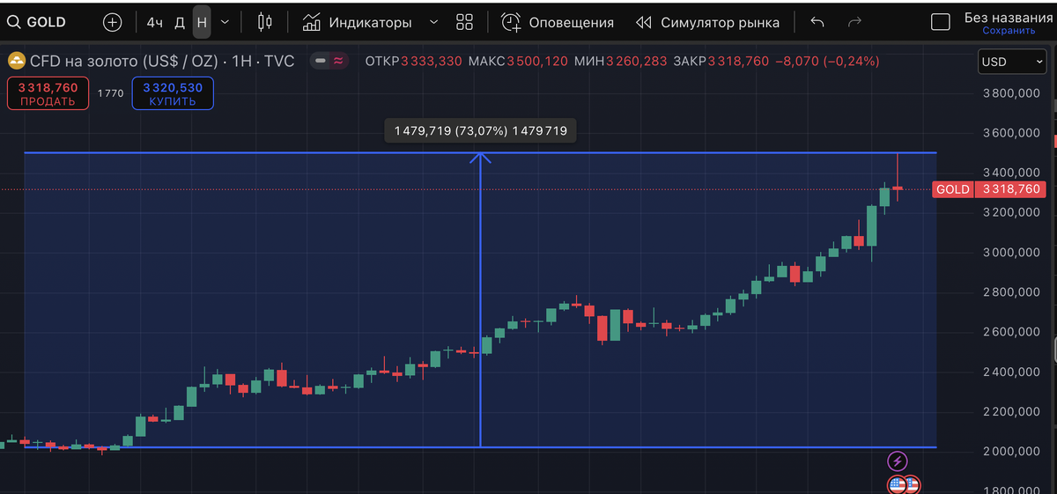Open candlestick chart type selector
Image resolution: width=1057 pixels, height=494 pixels.
265,22
